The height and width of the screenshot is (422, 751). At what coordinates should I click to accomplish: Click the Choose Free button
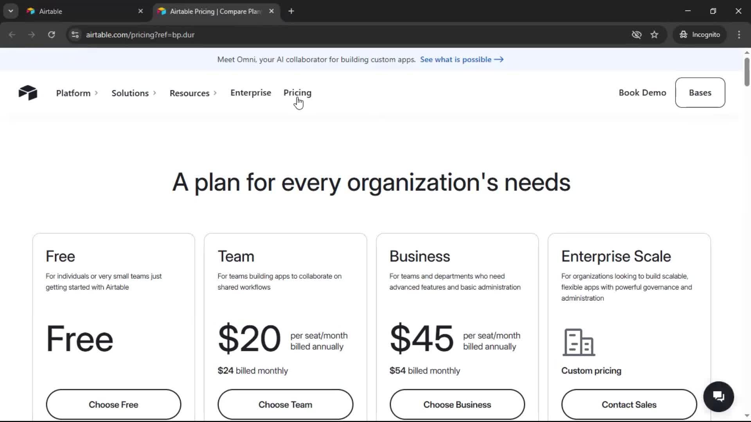[113, 404]
